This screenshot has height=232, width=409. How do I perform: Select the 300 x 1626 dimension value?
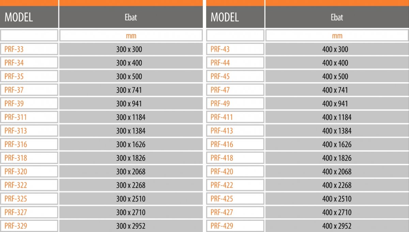click(x=131, y=144)
